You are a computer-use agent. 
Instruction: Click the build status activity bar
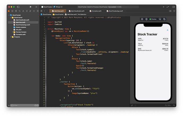(x=108, y=7)
